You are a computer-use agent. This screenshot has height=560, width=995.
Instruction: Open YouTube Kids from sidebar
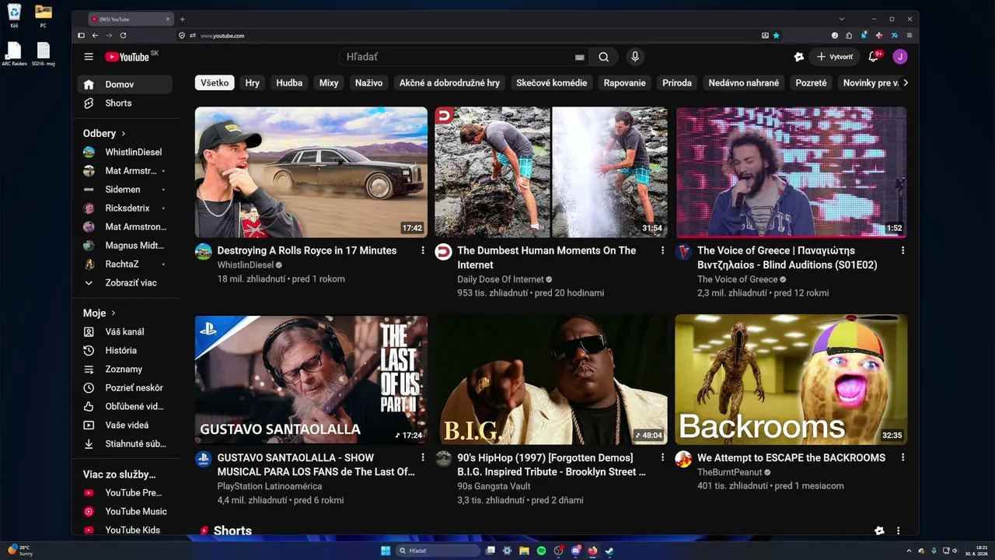[124, 530]
